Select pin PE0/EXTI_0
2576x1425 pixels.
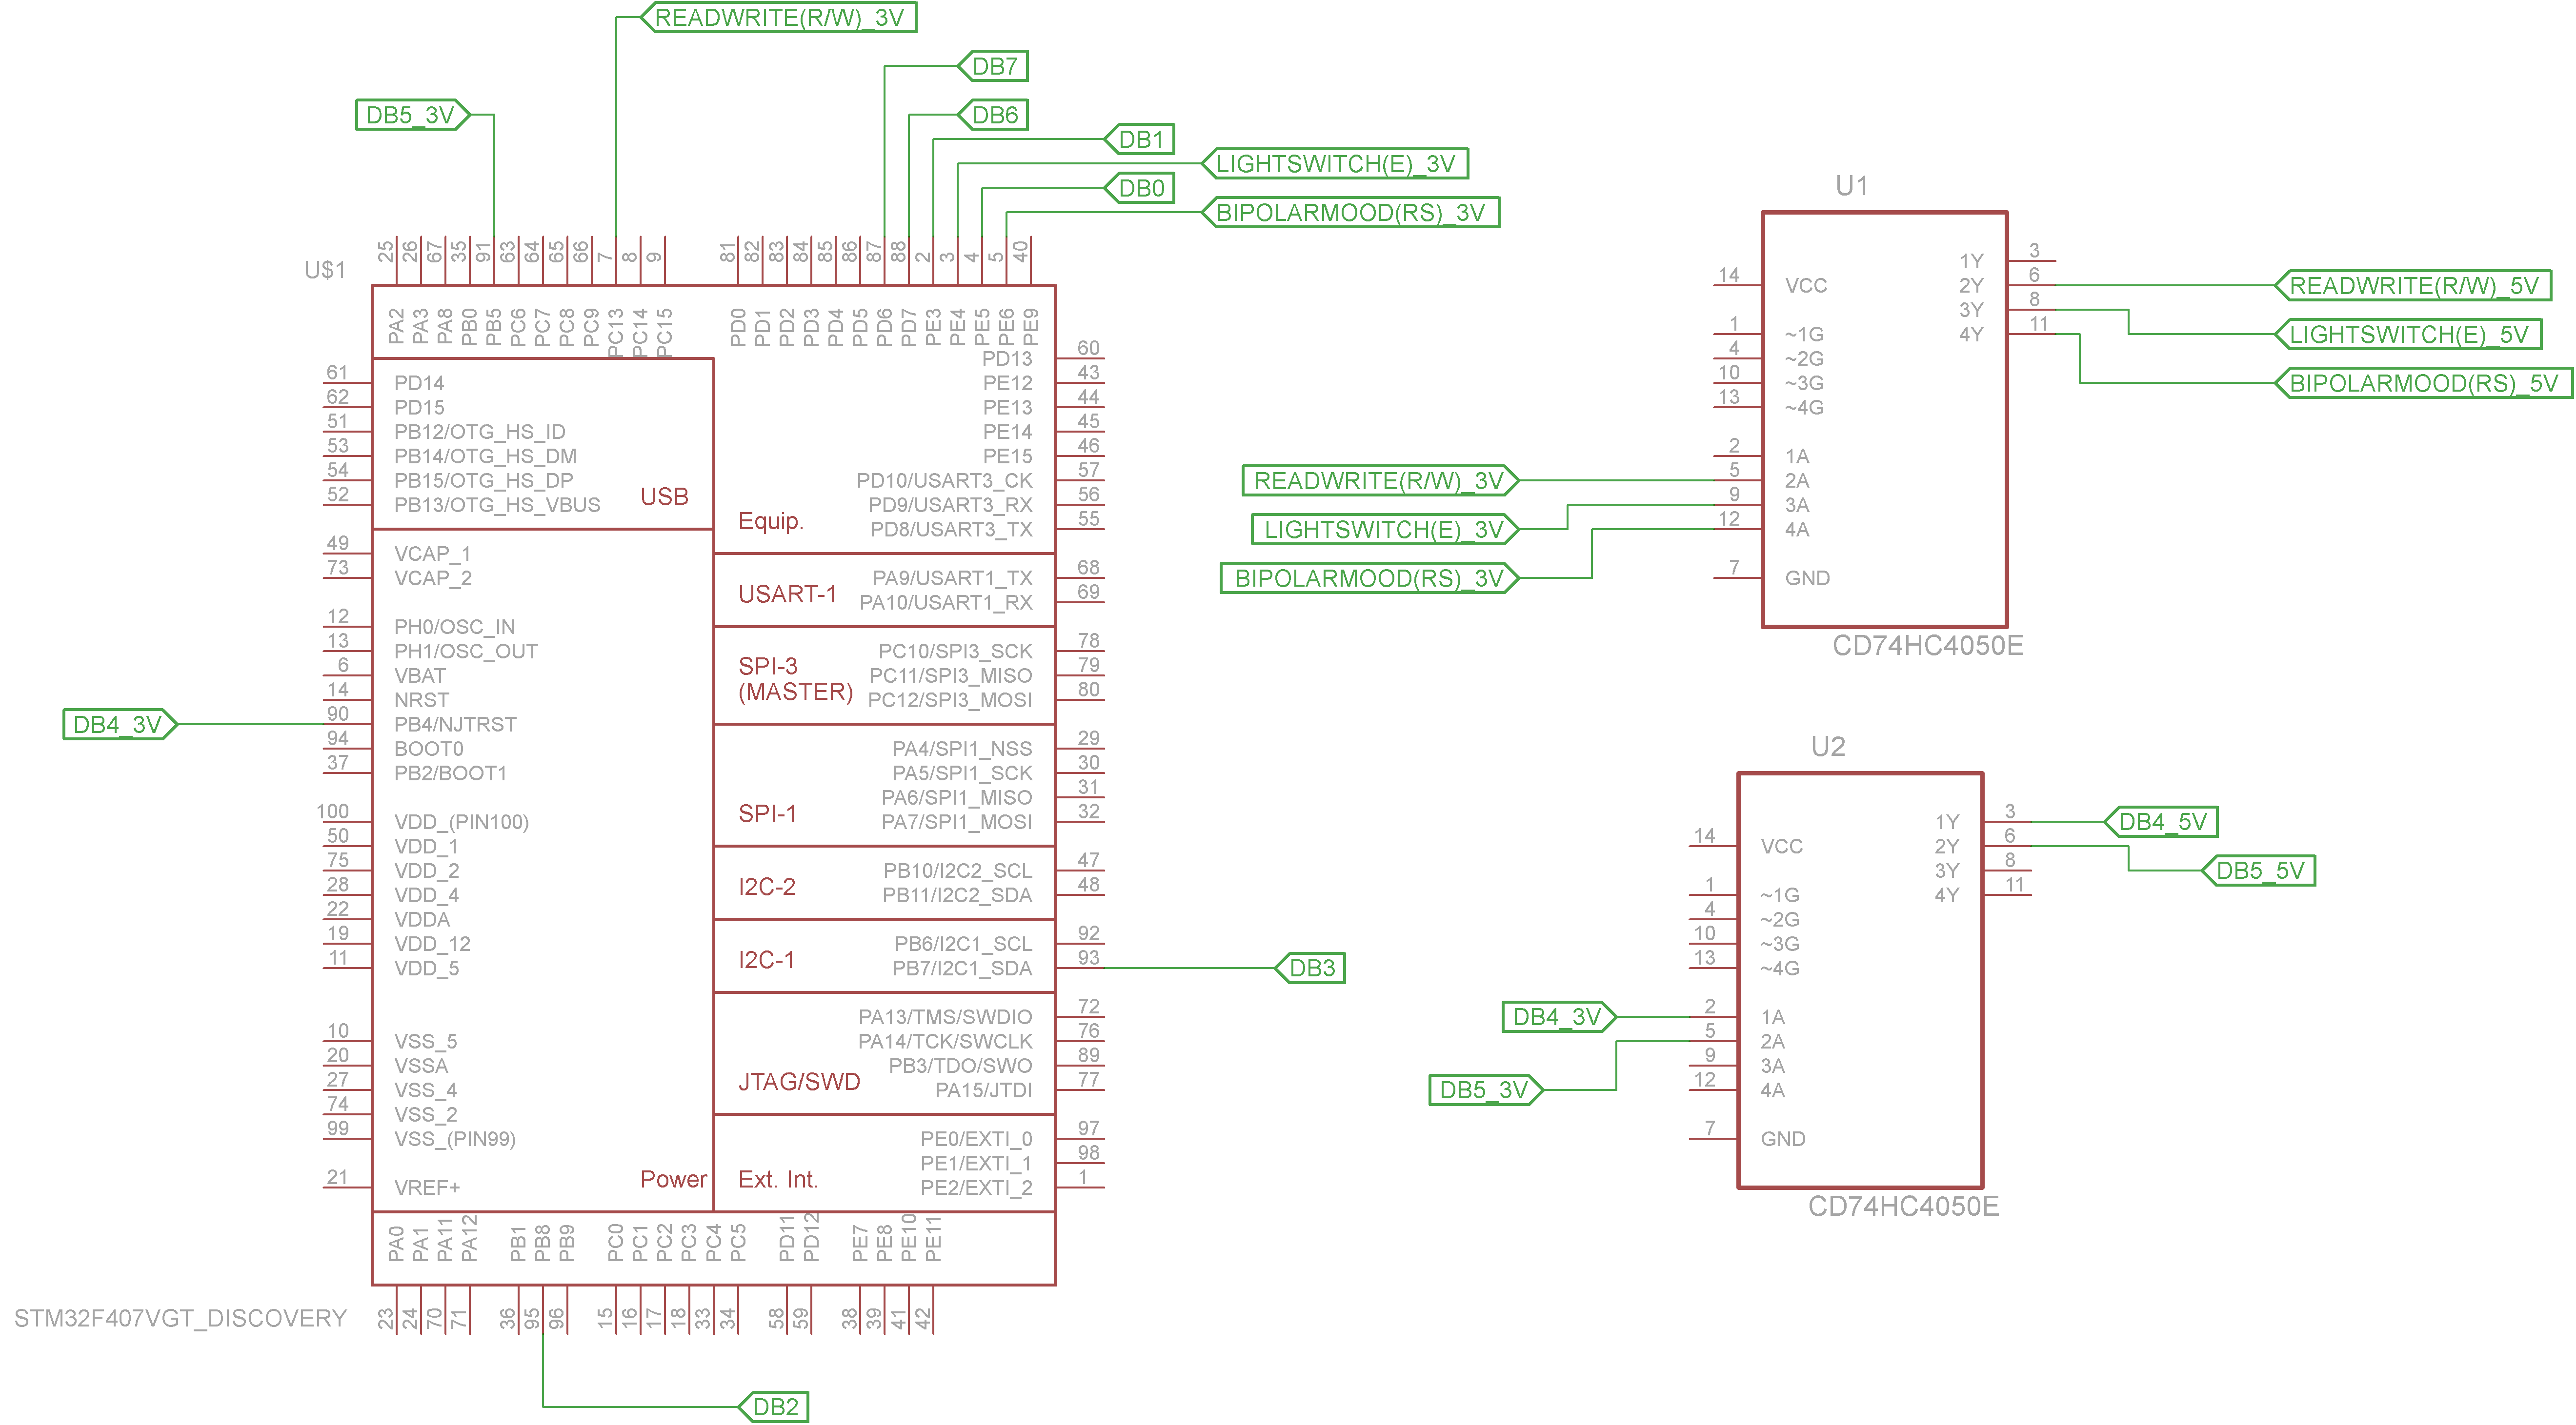975,1139
